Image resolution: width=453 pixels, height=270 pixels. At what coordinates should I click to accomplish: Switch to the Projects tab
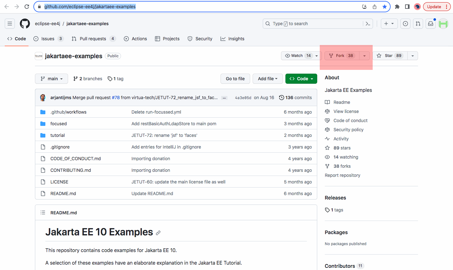[167, 39]
